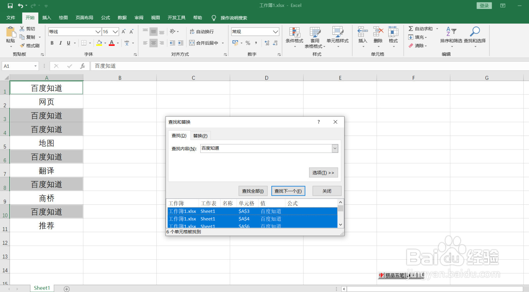Open the File (文件) menu

11,18
